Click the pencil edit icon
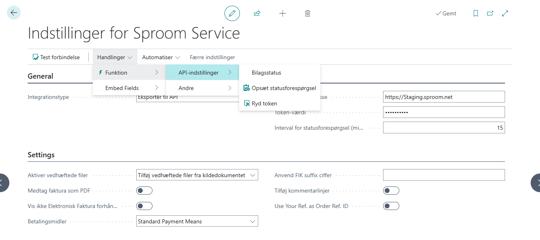Image resolution: width=540 pixels, height=240 pixels. pyautogui.click(x=232, y=13)
